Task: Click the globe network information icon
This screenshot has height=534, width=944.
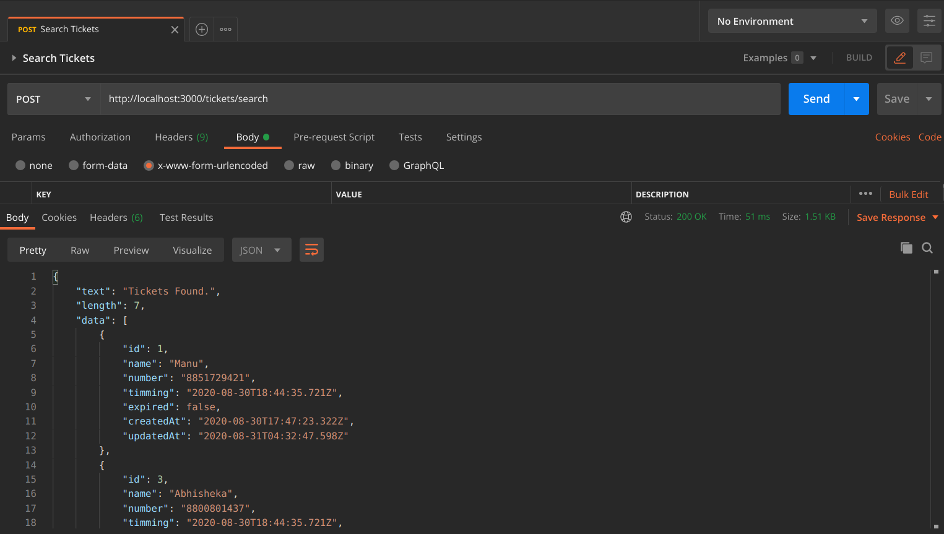Action: point(626,217)
